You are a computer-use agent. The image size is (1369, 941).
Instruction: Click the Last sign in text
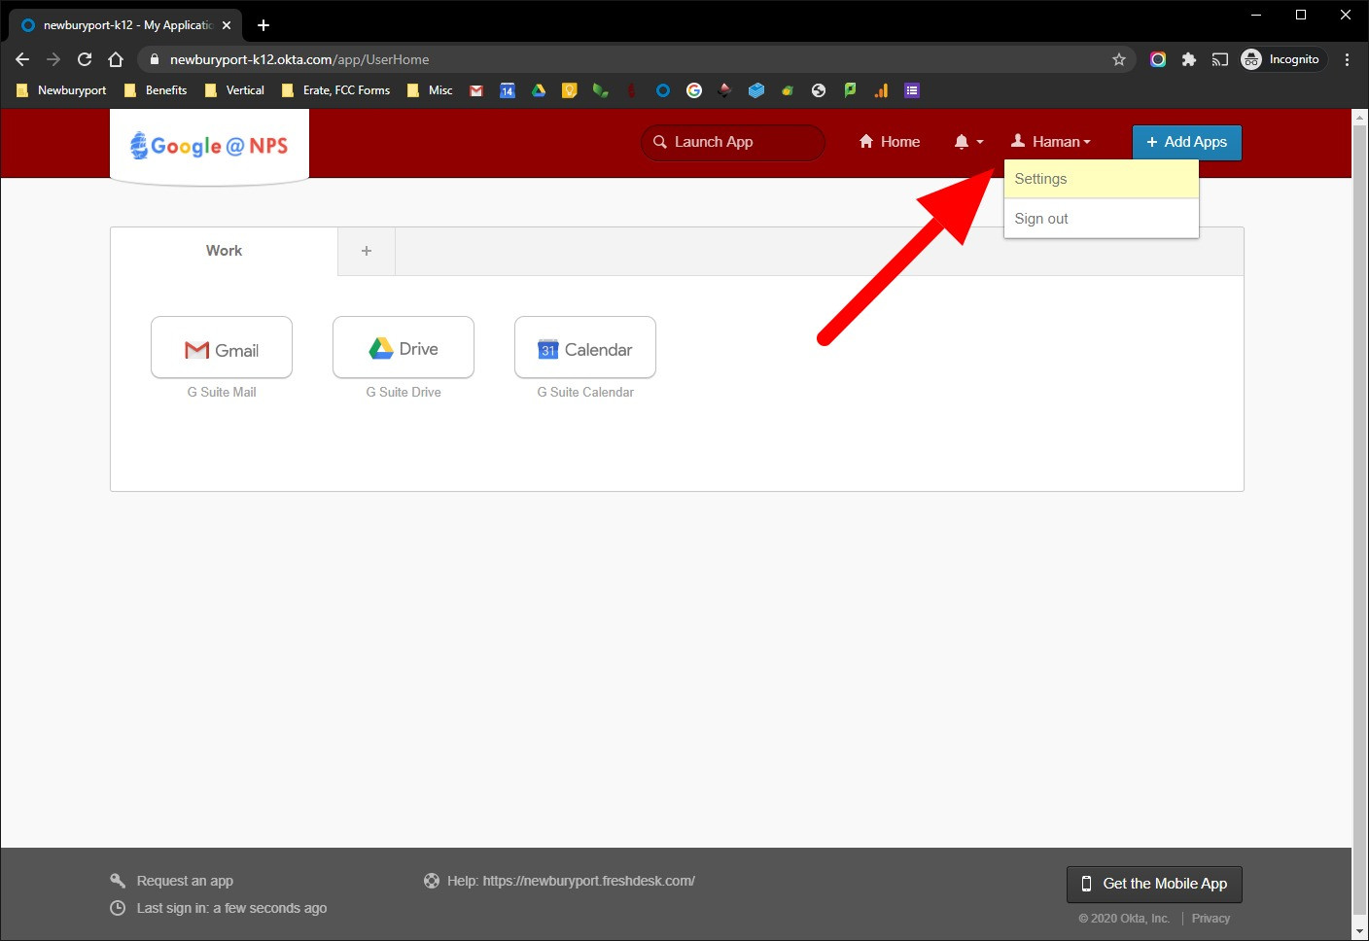[x=231, y=908]
